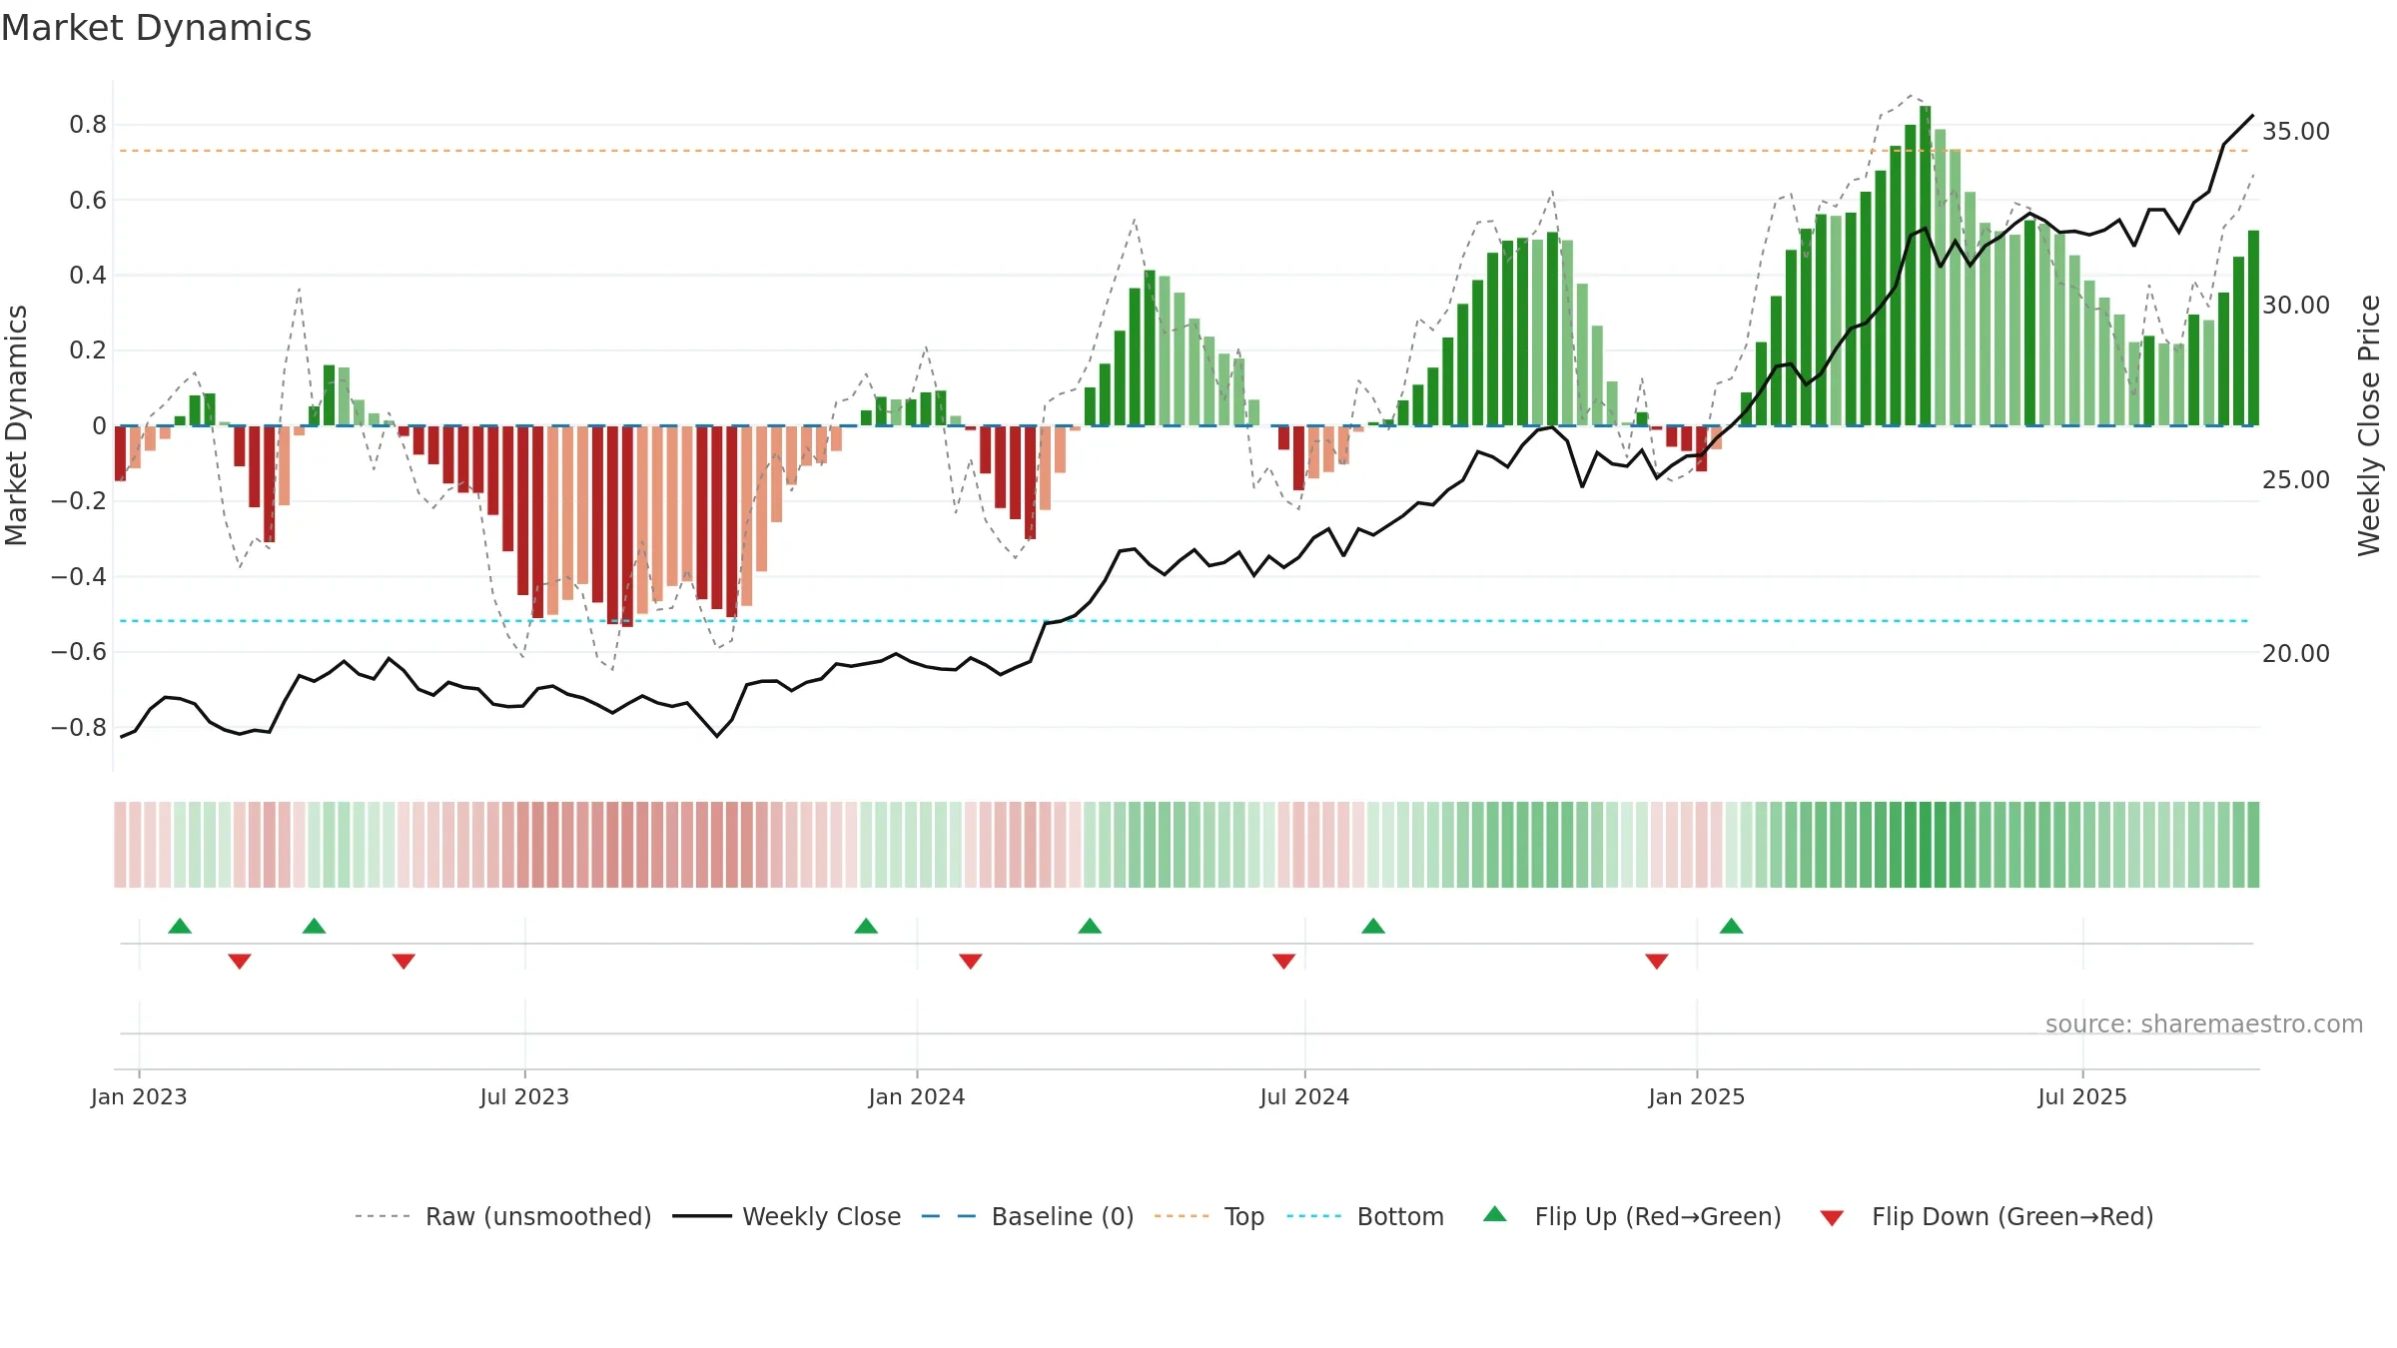2397x1348 pixels.
Task: Select the Flip Down marker just before Jul 2024
Action: (x=1284, y=962)
